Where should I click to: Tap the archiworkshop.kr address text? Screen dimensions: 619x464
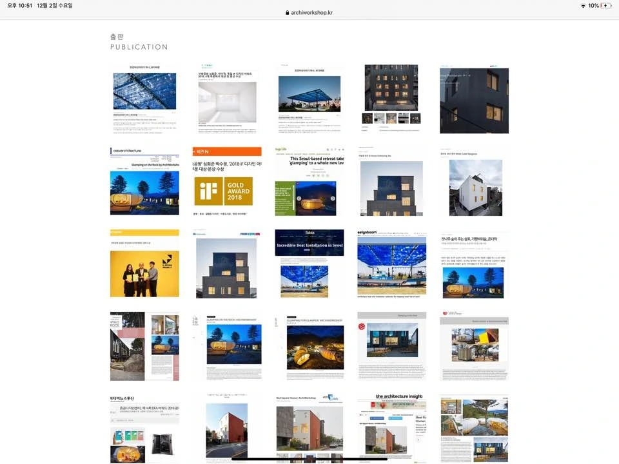(311, 13)
